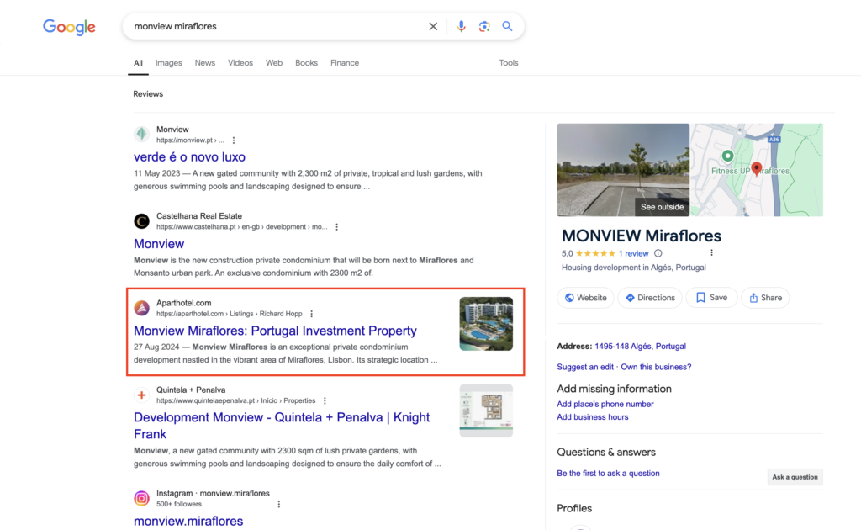Open the Google logo homepage

coord(69,26)
